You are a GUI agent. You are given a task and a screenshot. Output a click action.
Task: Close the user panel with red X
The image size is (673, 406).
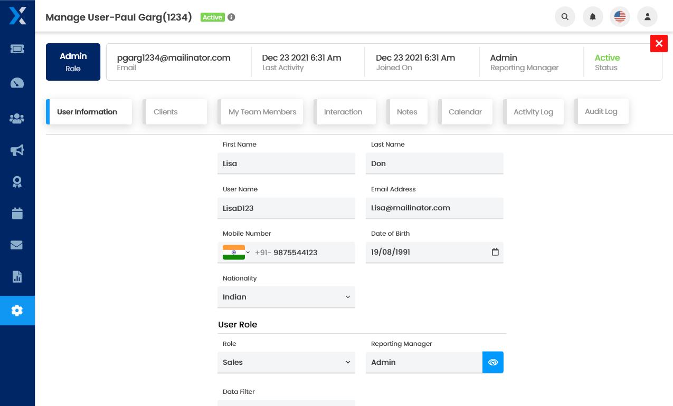click(659, 43)
